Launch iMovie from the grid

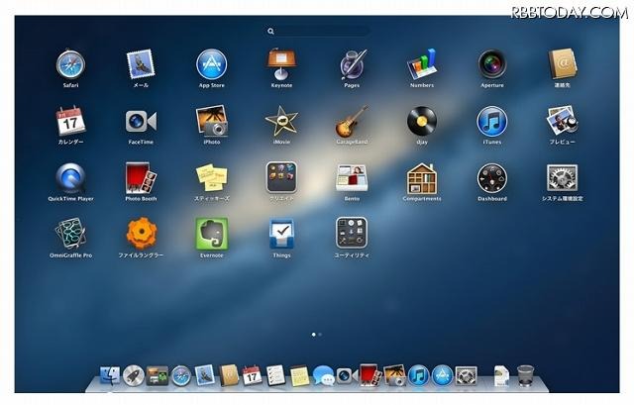[281, 122]
